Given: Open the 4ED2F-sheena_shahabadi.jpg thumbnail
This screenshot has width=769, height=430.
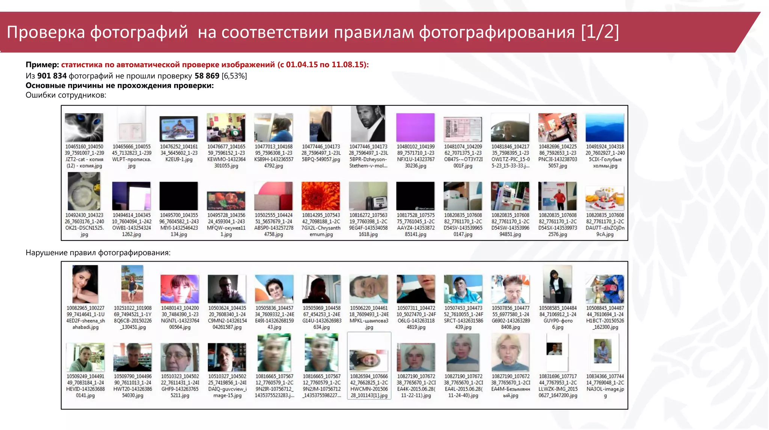Looking at the screenshot, I should (85, 284).
